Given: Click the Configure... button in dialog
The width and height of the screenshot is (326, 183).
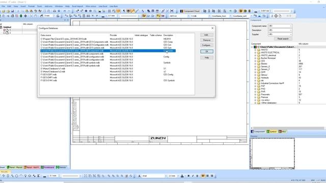Looking at the screenshot, I should [207, 45].
